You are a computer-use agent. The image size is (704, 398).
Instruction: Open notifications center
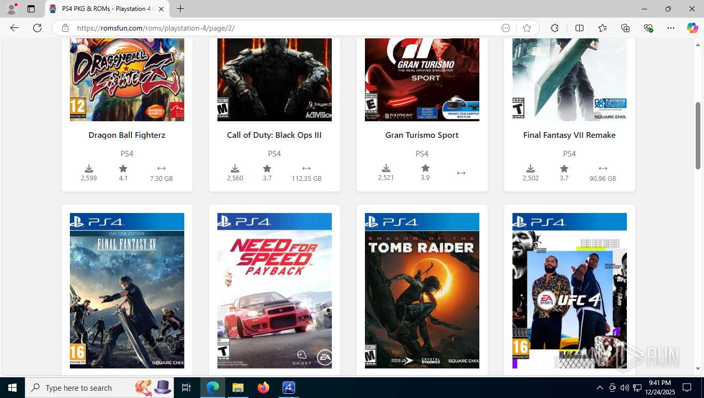pos(687,388)
